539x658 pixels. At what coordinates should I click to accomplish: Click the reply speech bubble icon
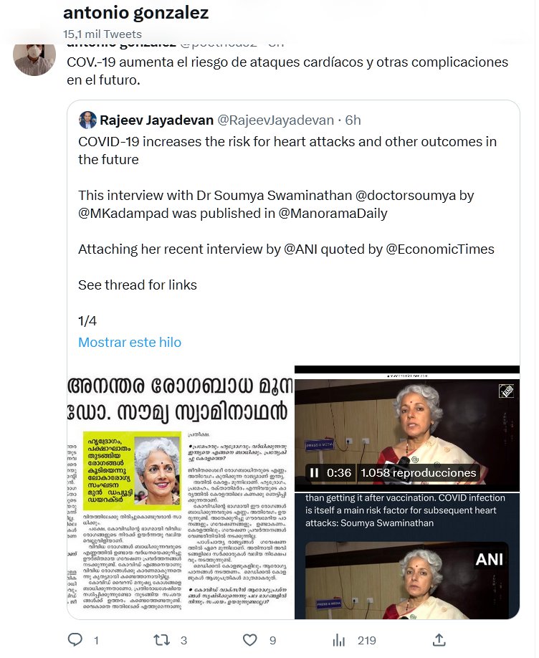[x=75, y=639]
